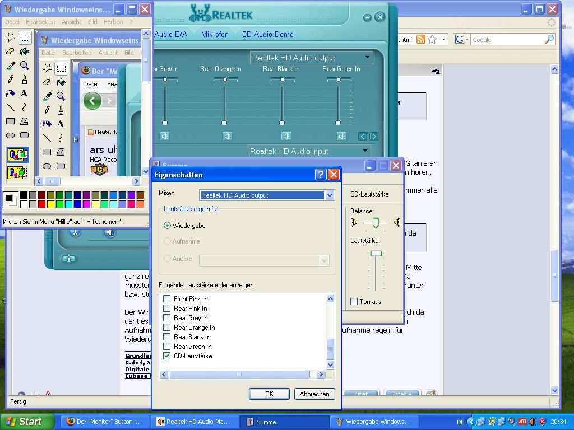Image resolution: width=574 pixels, height=430 pixels.
Task: Click Abbrechen in the Eigenschaften dialog
Action: (314, 394)
